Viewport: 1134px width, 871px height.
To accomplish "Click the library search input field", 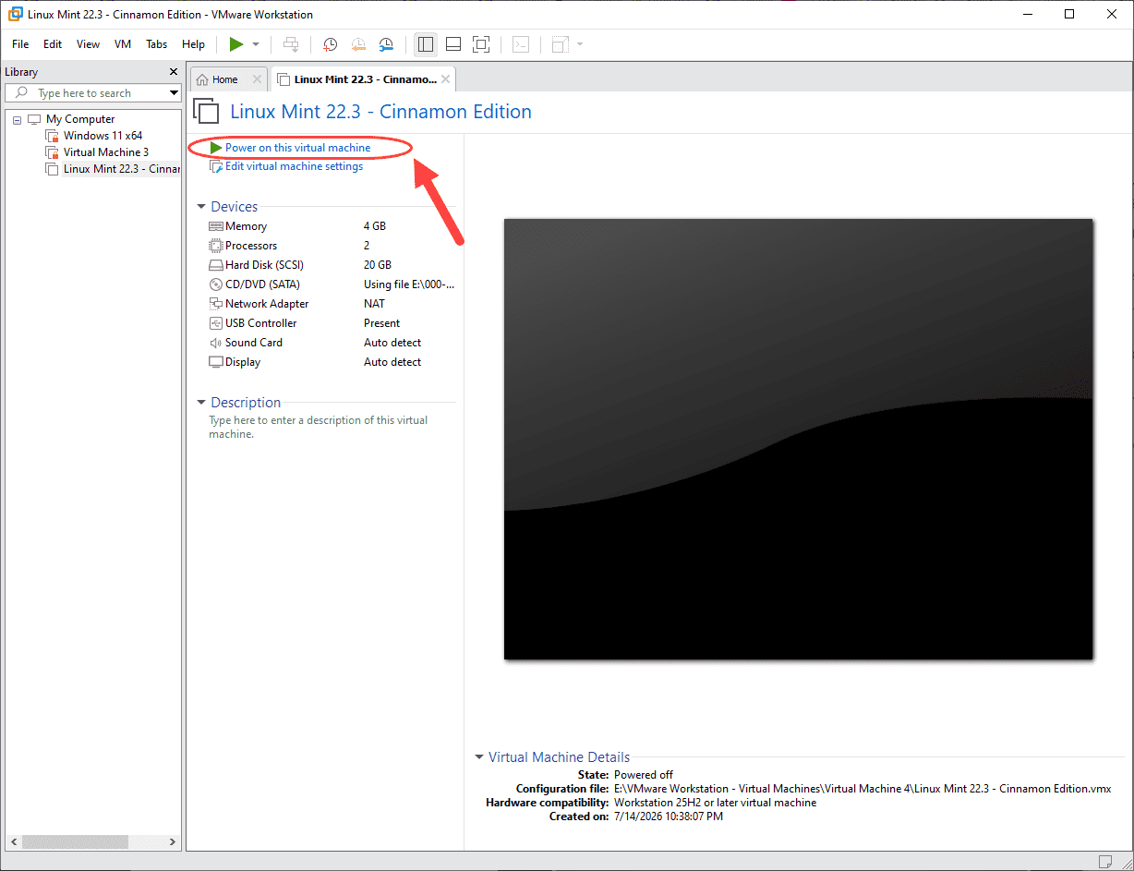I will point(92,93).
